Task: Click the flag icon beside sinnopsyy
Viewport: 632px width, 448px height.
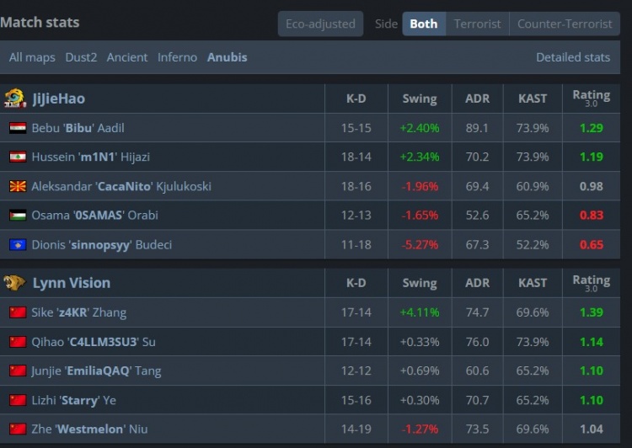Action: point(18,244)
